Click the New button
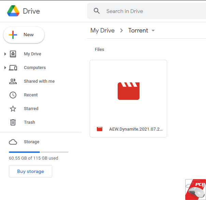 click(24, 35)
